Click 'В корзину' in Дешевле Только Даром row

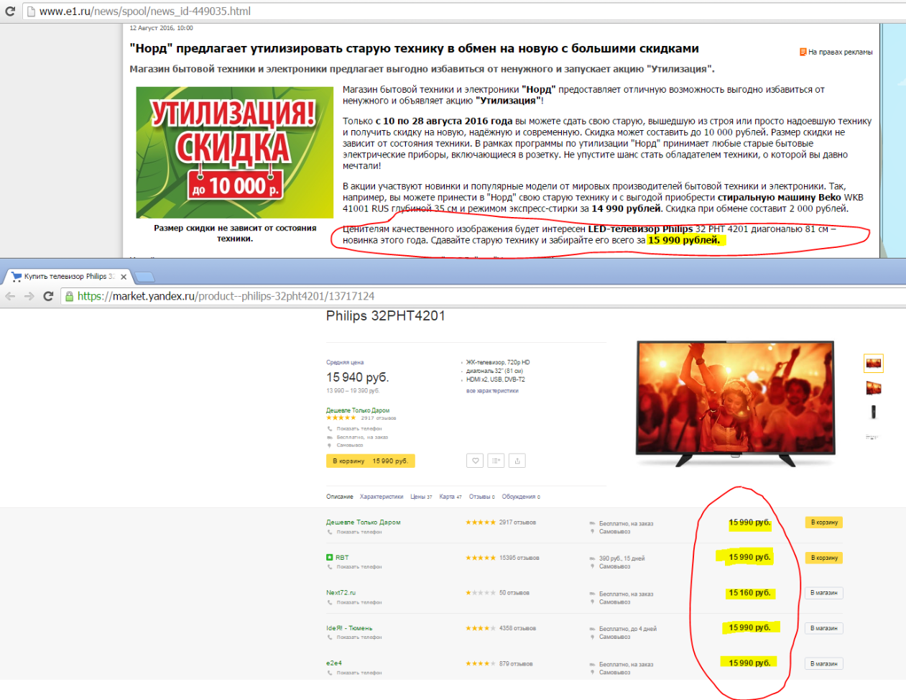824,522
